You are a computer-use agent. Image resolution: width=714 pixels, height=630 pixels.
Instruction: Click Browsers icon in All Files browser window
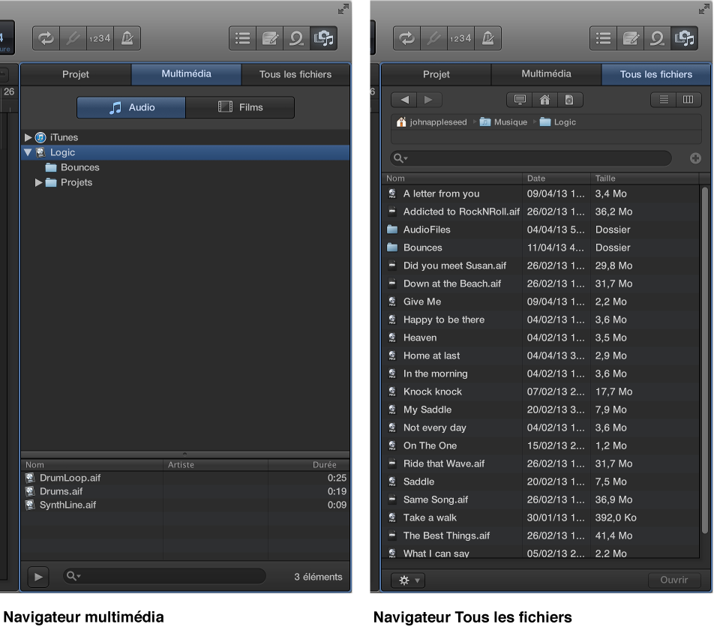coord(685,39)
